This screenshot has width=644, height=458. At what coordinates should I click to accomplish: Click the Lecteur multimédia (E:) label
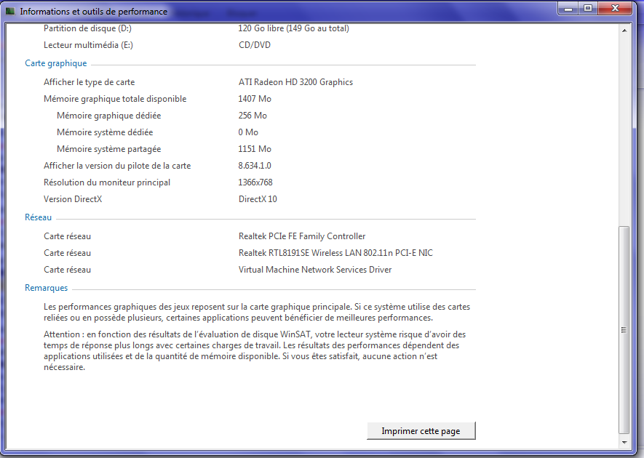click(88, 45)
